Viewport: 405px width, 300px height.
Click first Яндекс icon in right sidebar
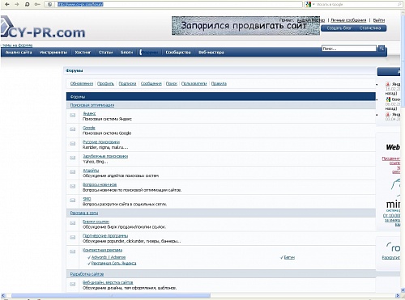click(x=388, y=84)
